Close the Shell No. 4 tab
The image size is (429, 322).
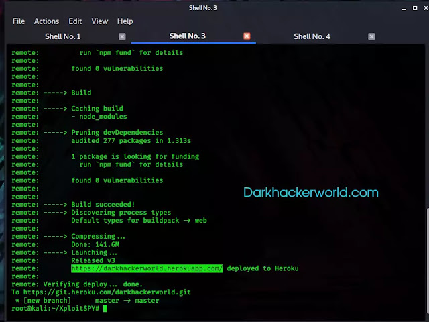click(x=371, y=36)
